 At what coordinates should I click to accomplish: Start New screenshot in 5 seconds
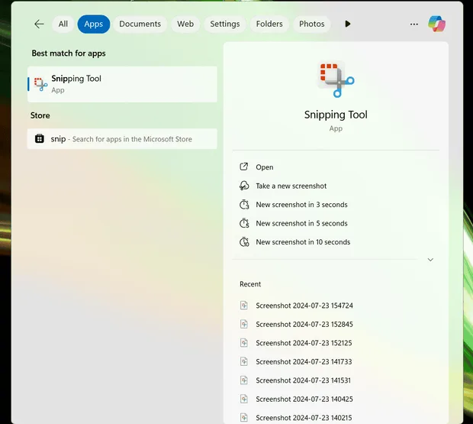tap(301, 223)
